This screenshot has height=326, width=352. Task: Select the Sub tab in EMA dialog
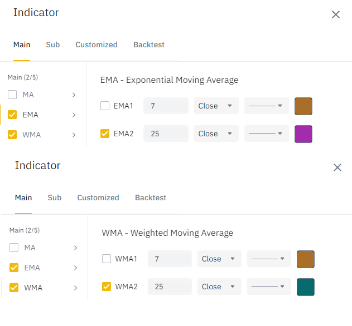53,45
